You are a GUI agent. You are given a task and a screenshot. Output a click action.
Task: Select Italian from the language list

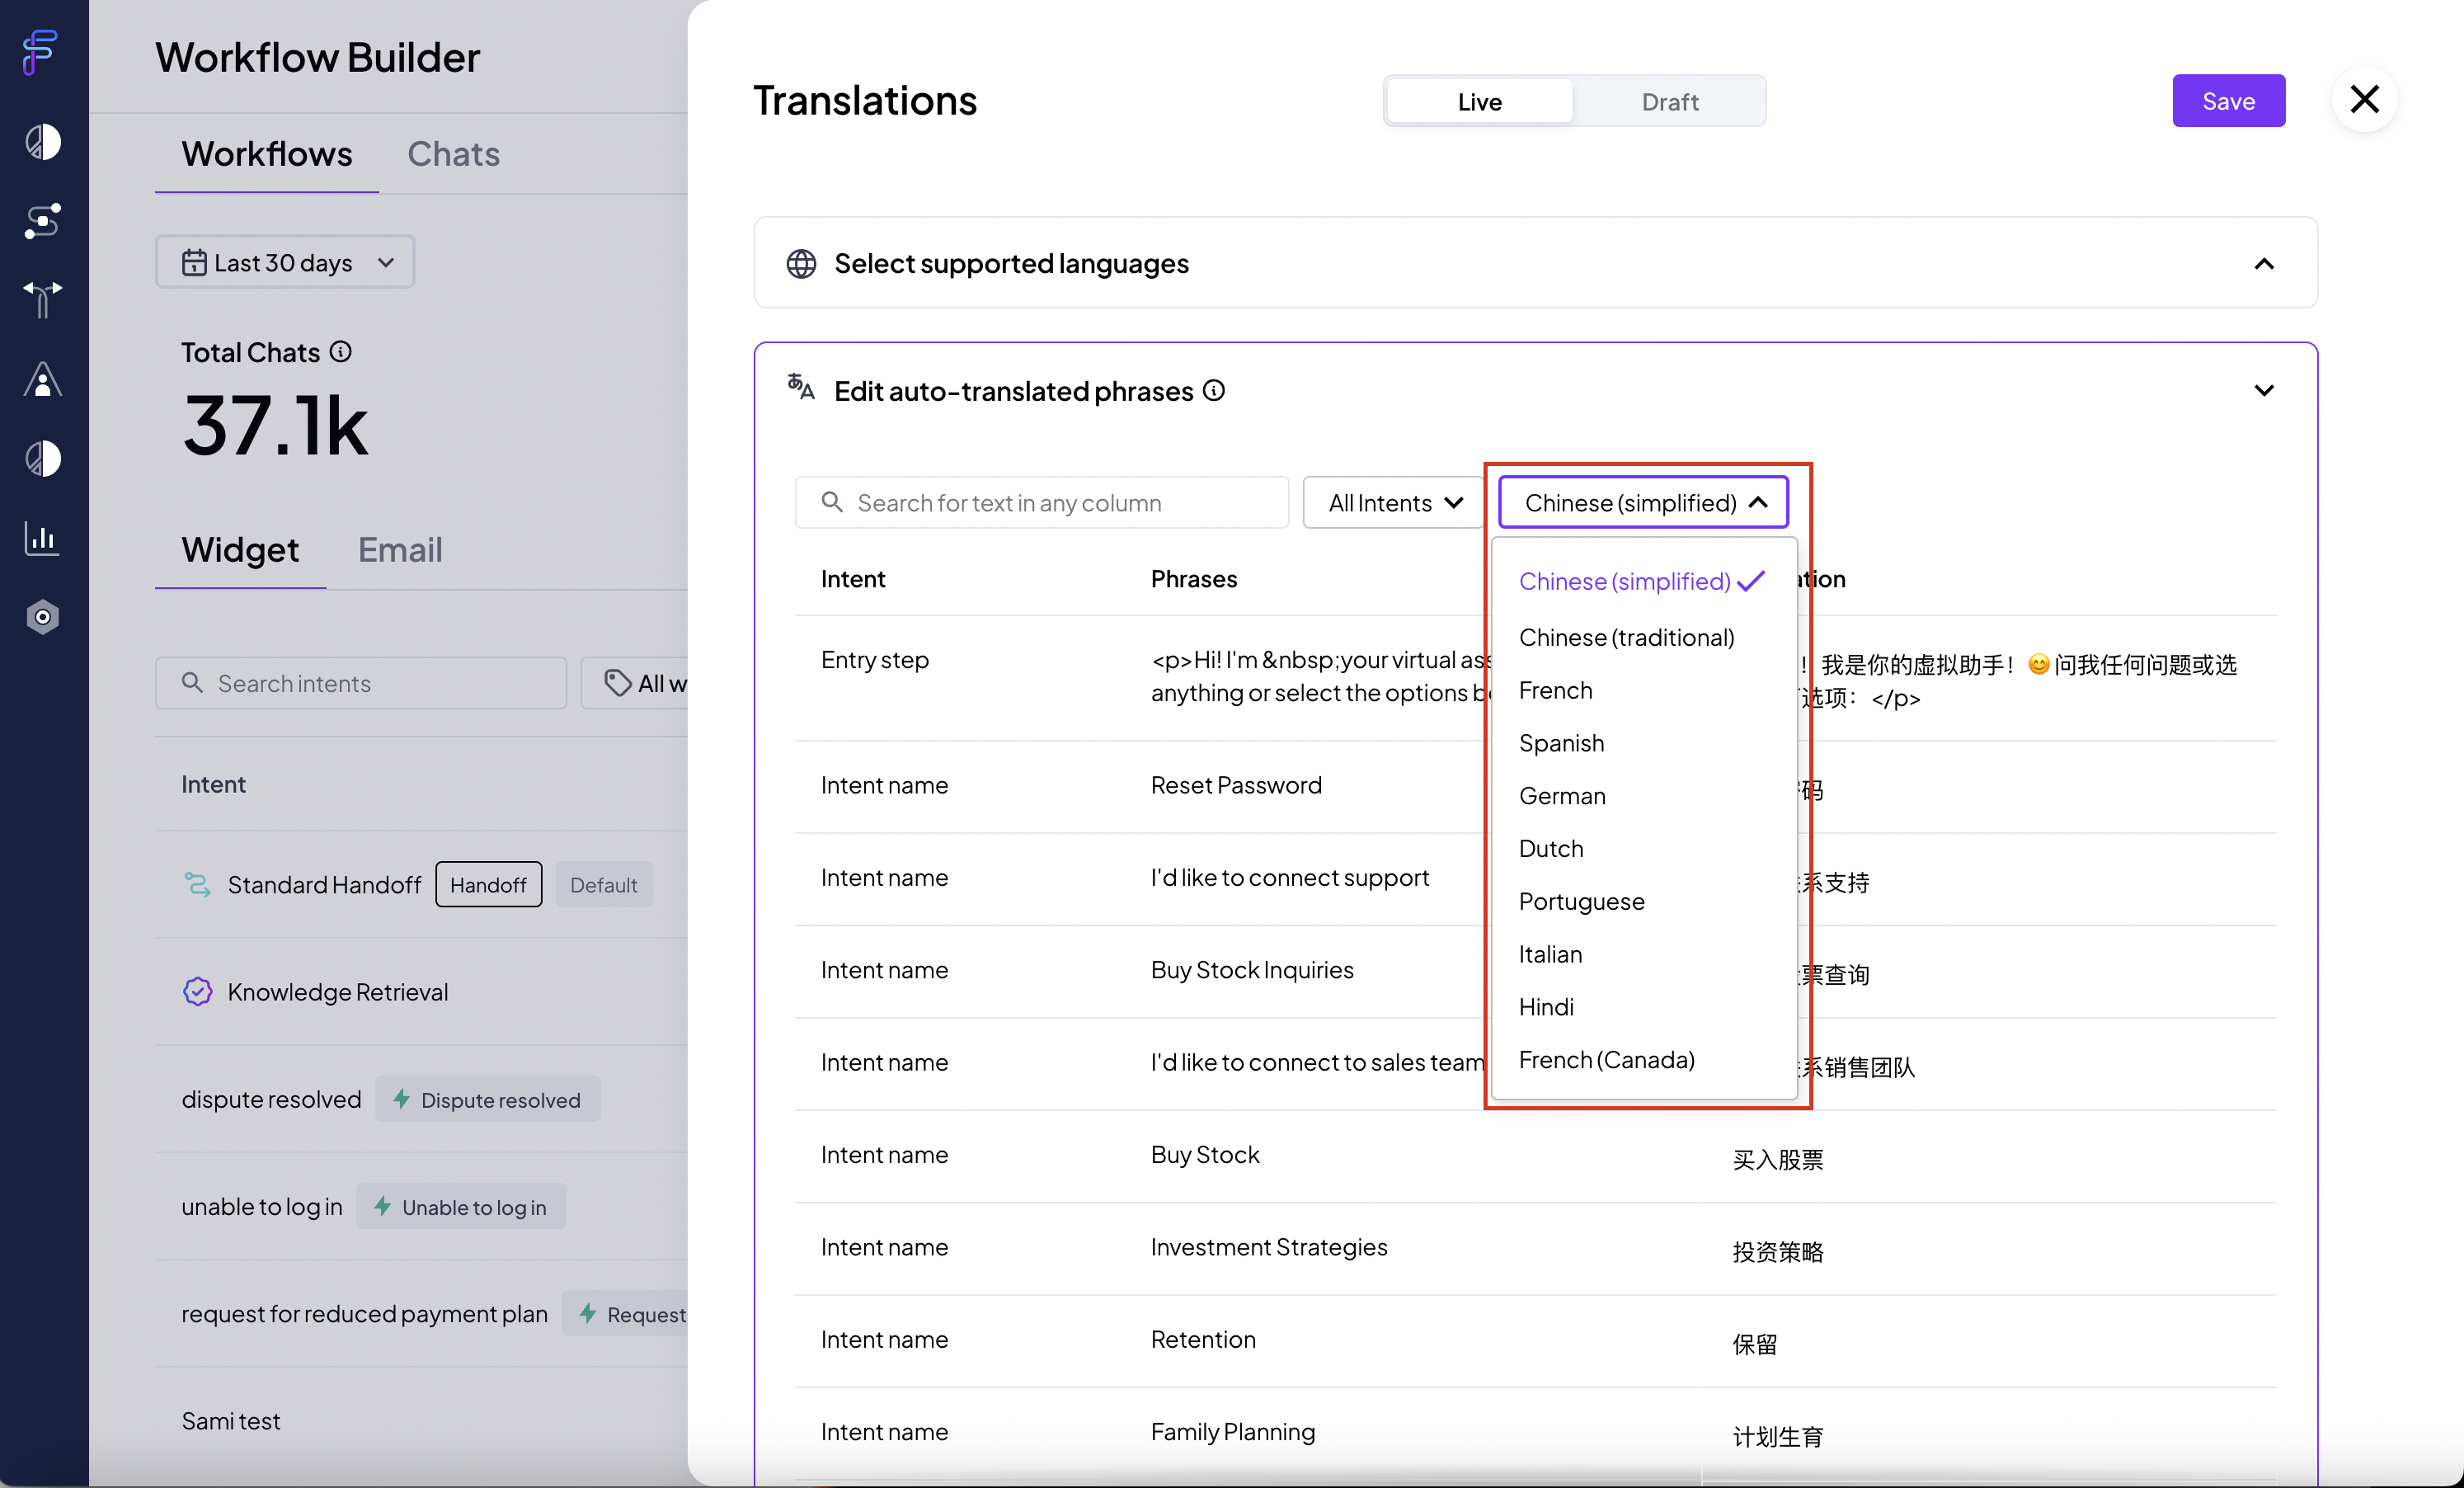click(x=1551, y=955)
